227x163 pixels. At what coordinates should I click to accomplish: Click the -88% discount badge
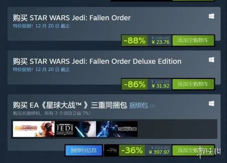click(x=134, y=41)
